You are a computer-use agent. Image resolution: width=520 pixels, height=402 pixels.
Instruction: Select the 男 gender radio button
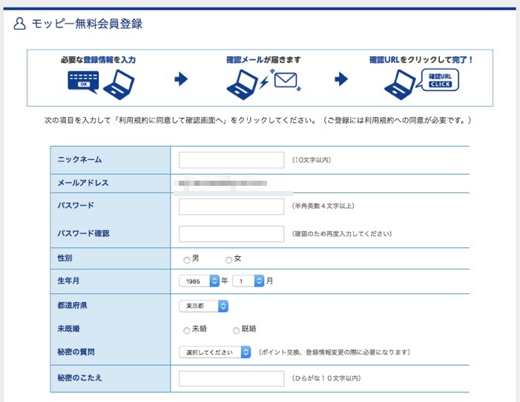[x=187, y=260]
